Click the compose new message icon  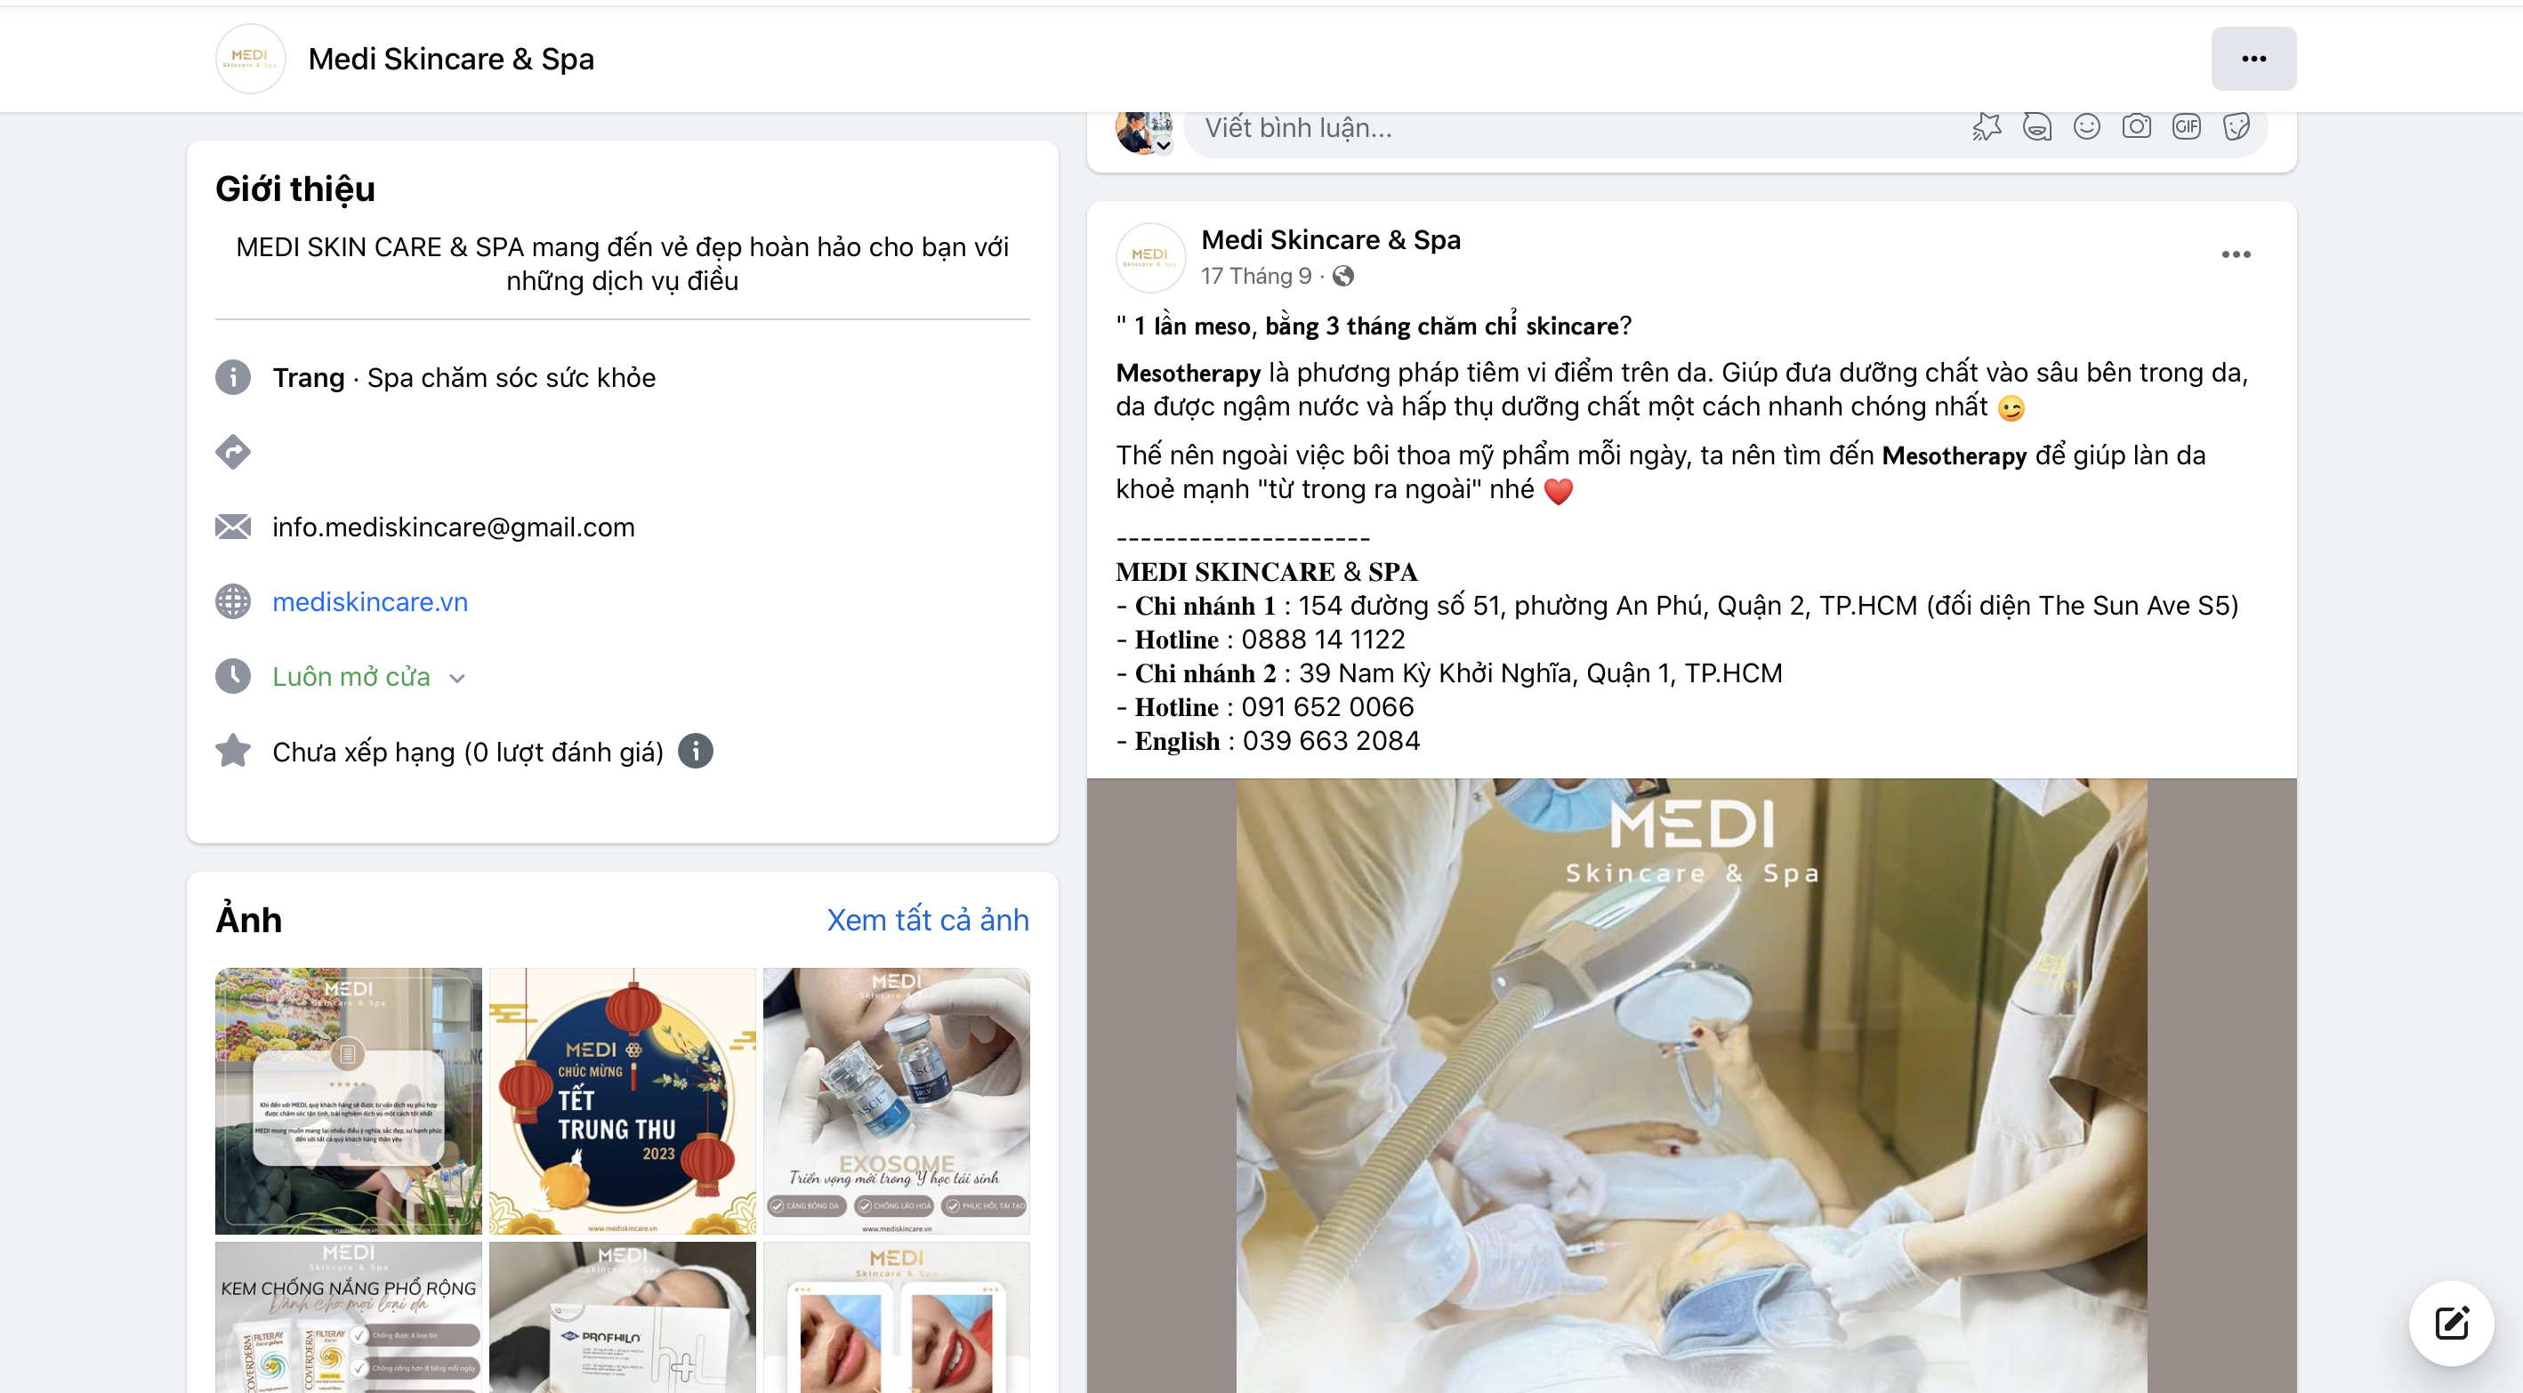2451,1324
